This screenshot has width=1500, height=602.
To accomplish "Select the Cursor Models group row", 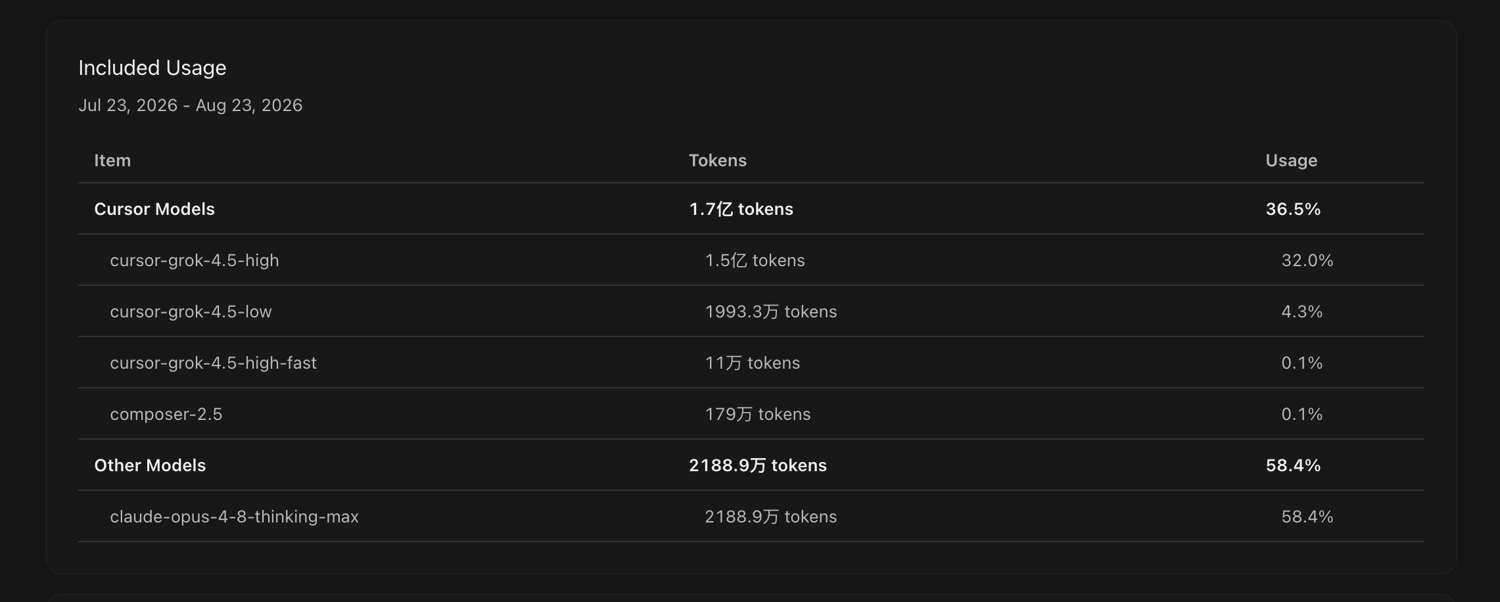I will click(751, 209).
